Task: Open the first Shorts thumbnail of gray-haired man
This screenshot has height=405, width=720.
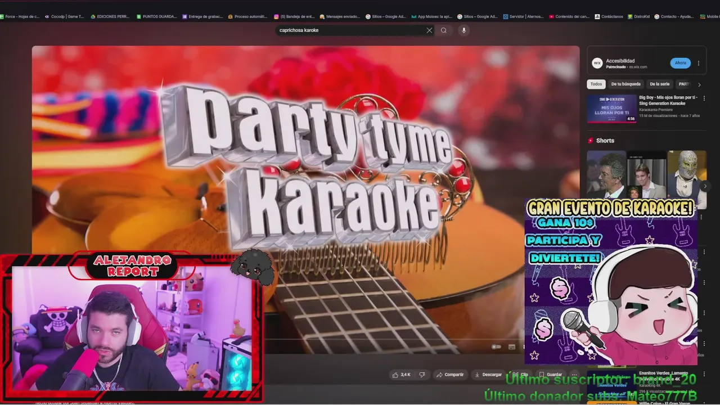Action: coord(606,174)
